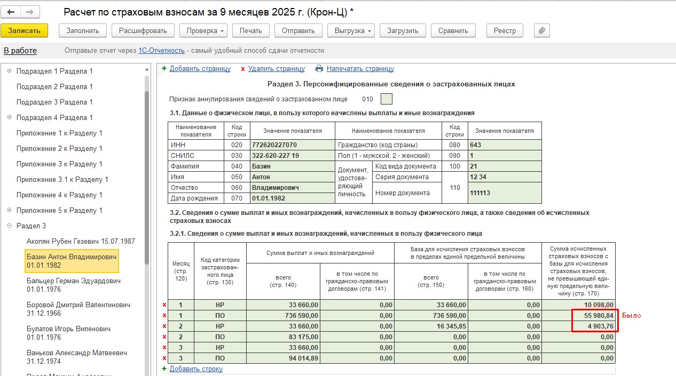Toggle the annulment checkbox for line 010

pos(386,99)
